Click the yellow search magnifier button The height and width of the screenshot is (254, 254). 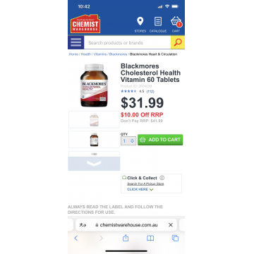pos(178,42)
